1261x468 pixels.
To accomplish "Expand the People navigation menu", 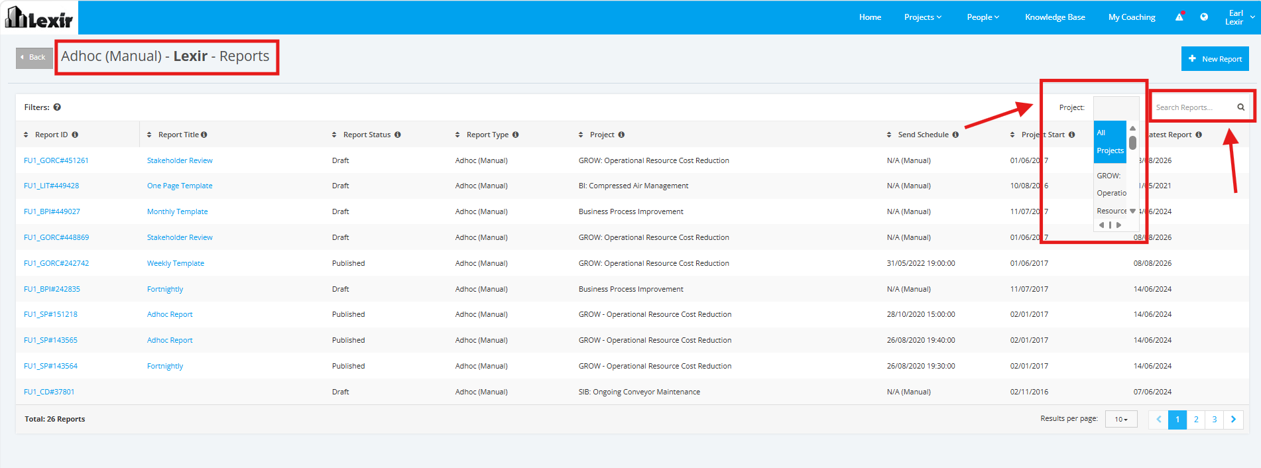I will pyautogui.click(x=983, y=17).
